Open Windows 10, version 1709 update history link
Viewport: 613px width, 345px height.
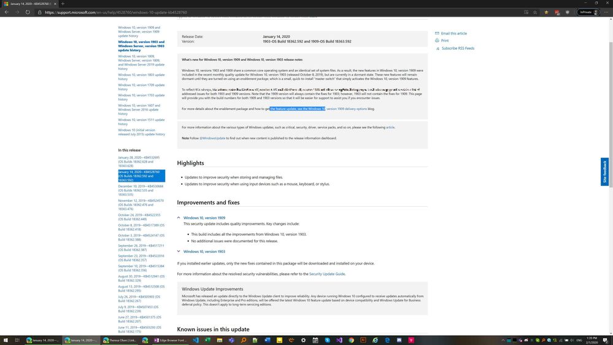141,87
